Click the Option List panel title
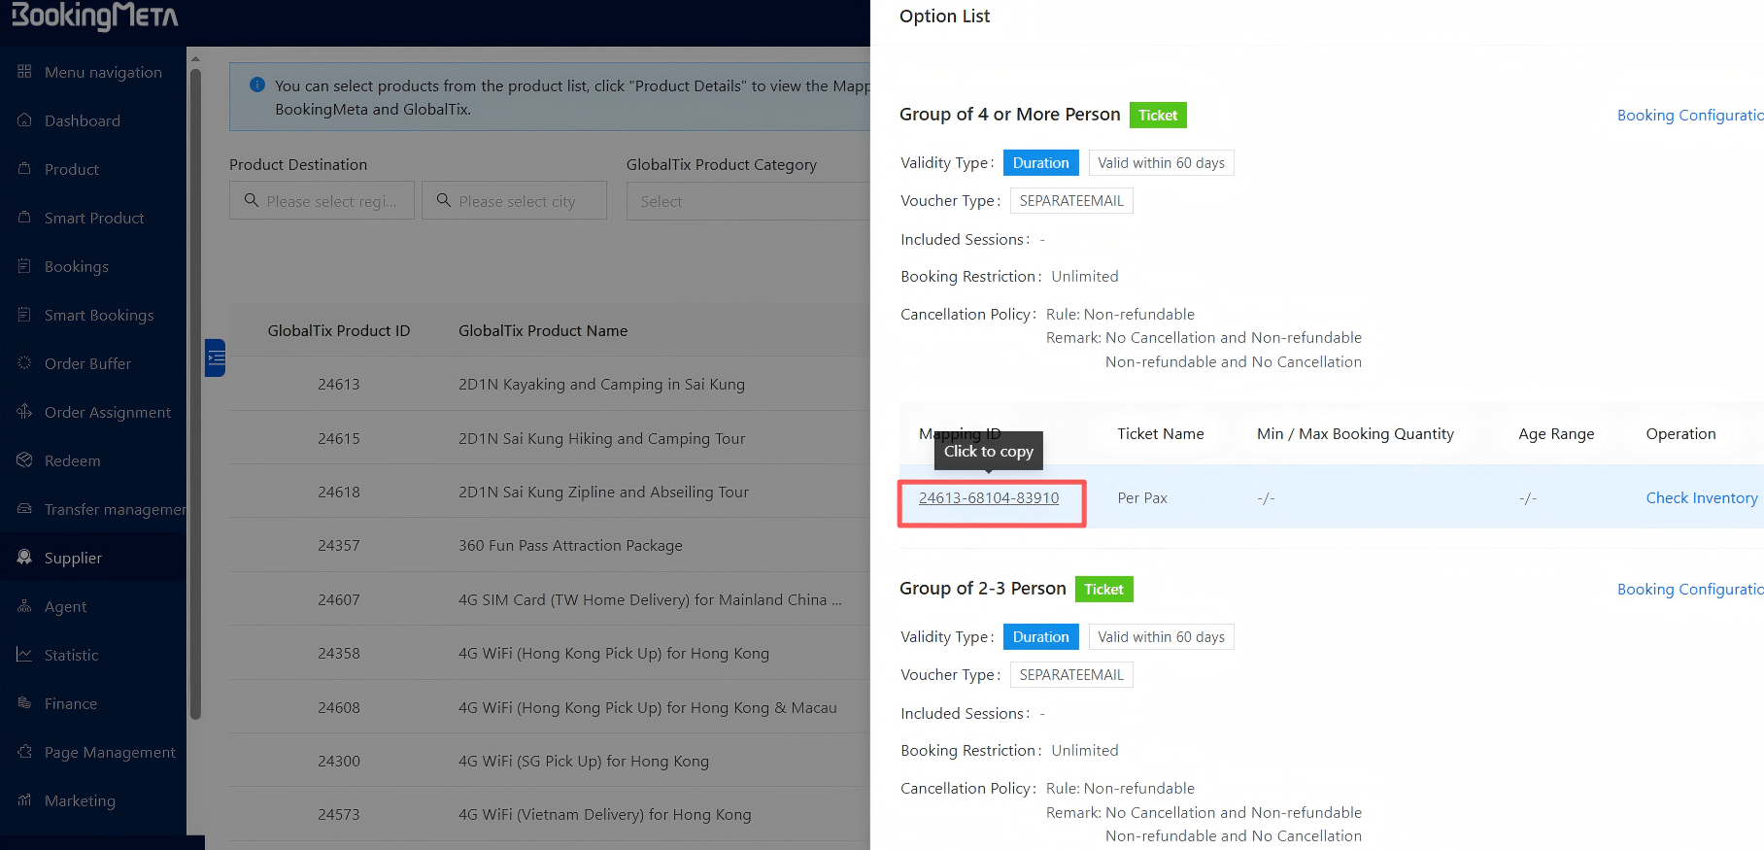Viewport: 1764px width, 850px height. click(x=944, y=16)
